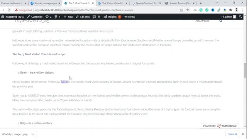Click the text 'Italy – 62.1 million visitors'
The width and height of the screenshot is (247, 139).
click(36, 123)
